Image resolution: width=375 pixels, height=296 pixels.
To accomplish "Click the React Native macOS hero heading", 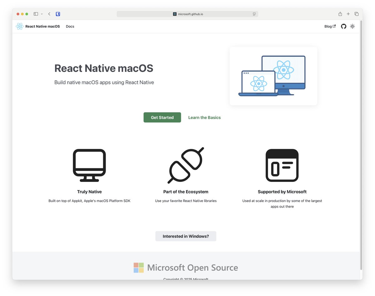I will tap(104, 68).
